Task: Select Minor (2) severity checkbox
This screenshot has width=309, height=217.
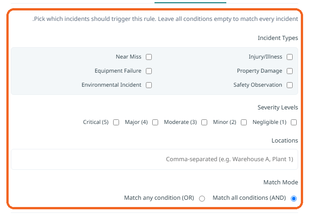Action: (x=244, y=122)
